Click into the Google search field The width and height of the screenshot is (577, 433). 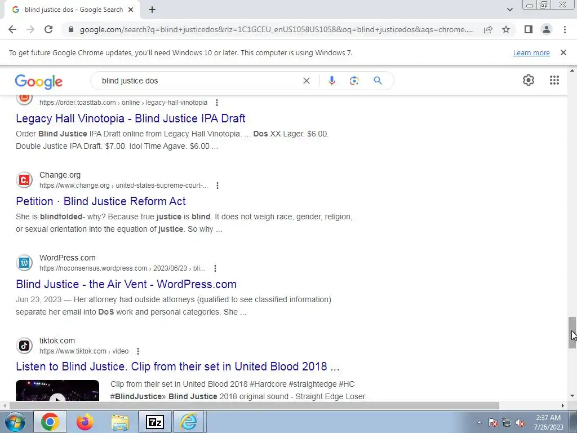point(199,81)
